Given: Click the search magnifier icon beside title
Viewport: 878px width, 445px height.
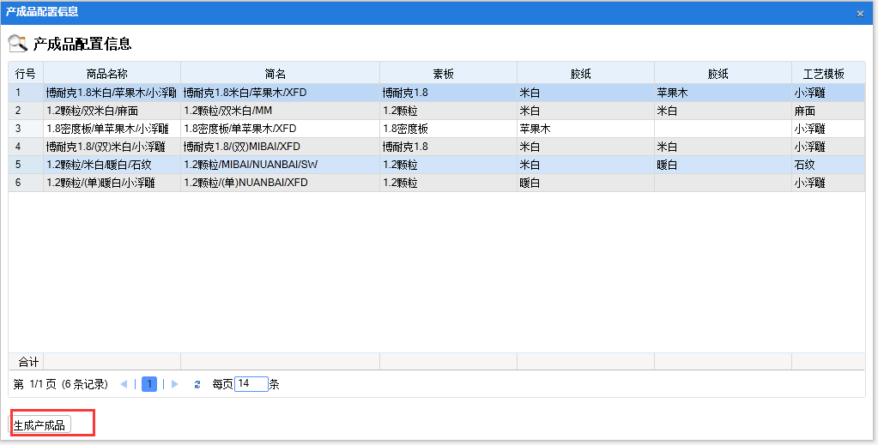Looking at the screenshot, I should click(18, 43).
